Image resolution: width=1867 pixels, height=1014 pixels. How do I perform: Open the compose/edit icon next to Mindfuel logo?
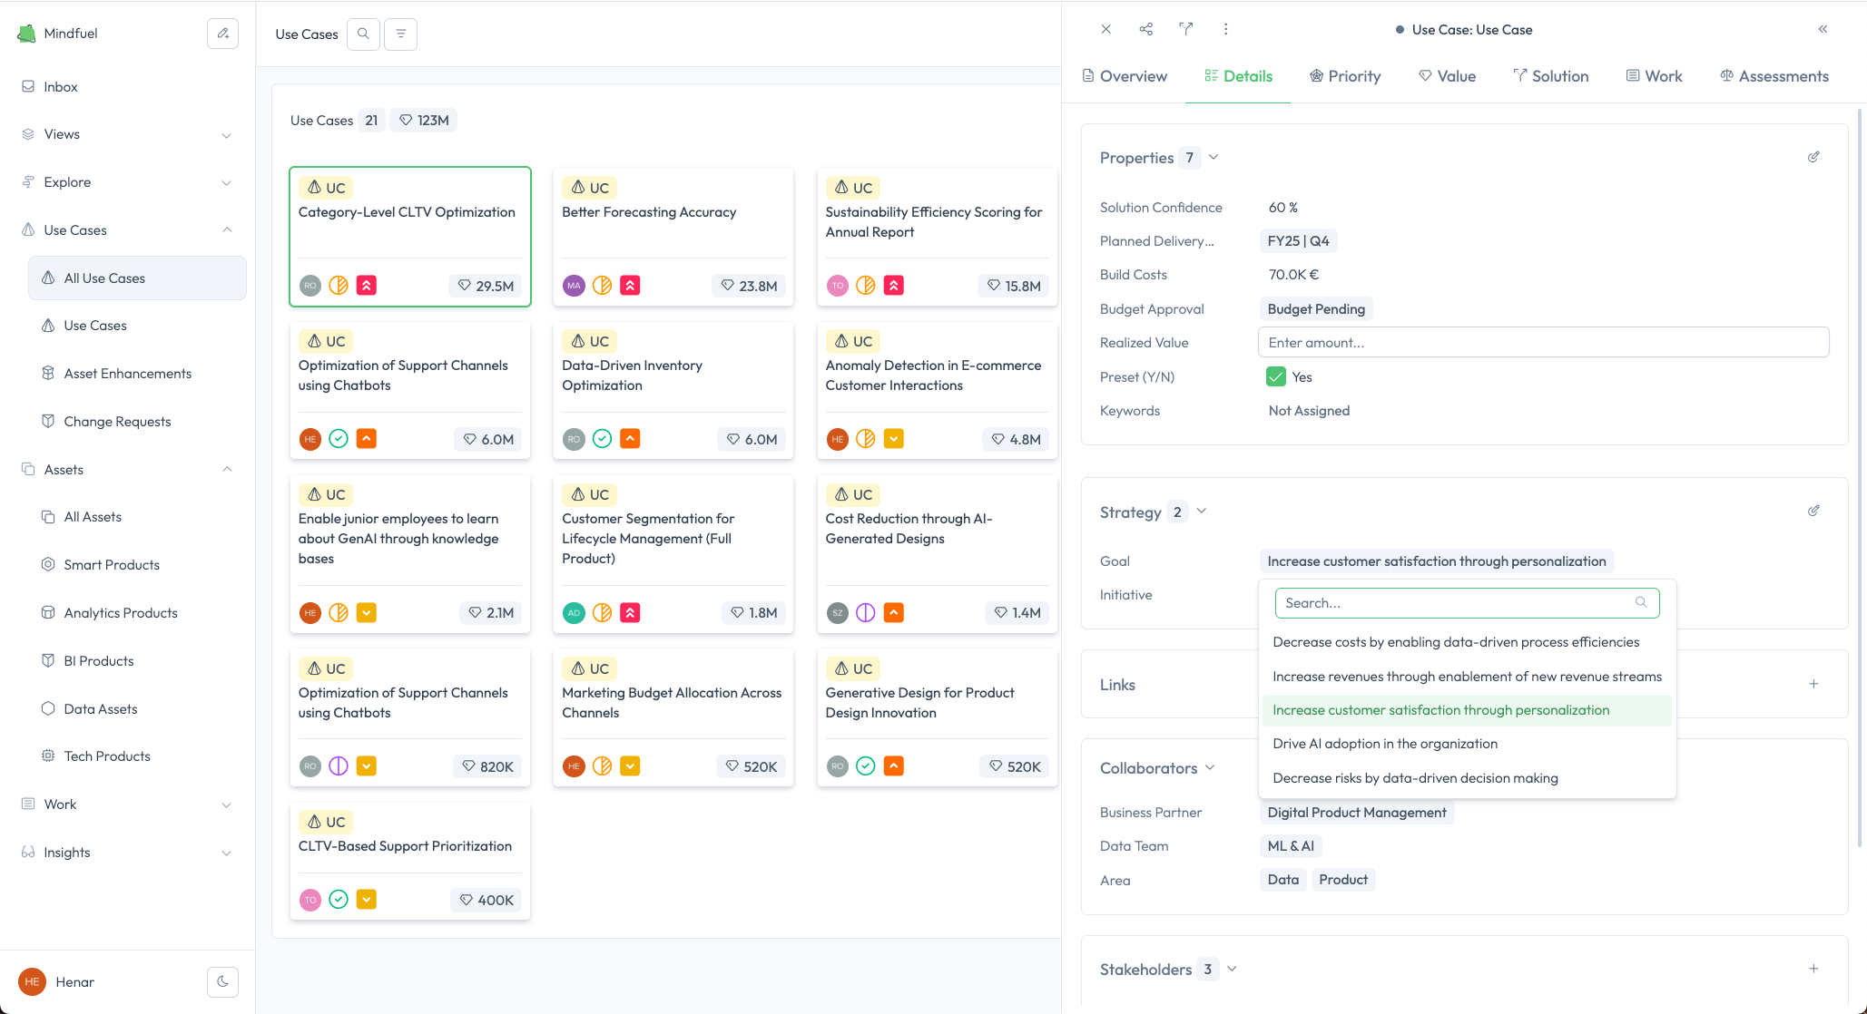[222, 33]
